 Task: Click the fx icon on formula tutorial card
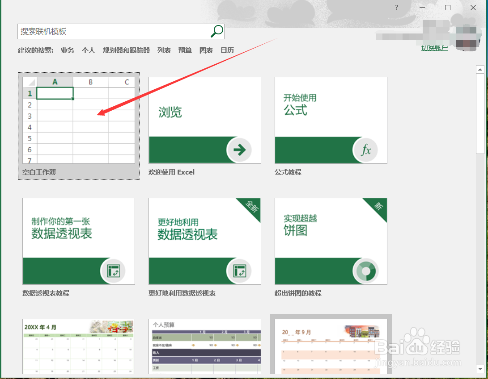click(x=365, y=150)
